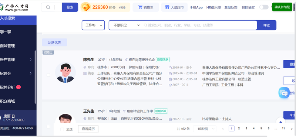Go to page 3 of results
Screen dimensions: 296x137
tap(246, 129)
